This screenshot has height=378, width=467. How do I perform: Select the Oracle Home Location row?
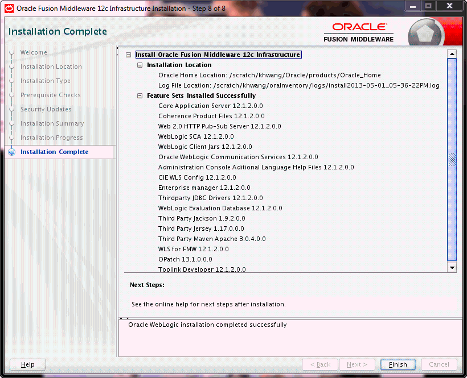pos(269,75)
